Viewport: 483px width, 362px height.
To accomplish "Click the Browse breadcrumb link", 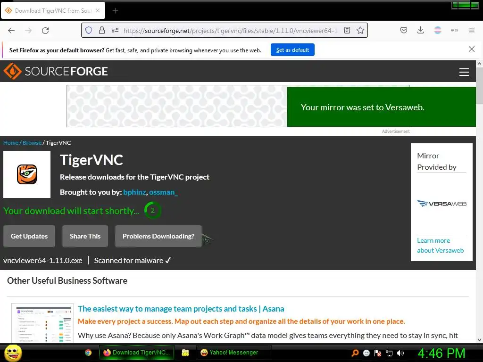I will 32,143.
